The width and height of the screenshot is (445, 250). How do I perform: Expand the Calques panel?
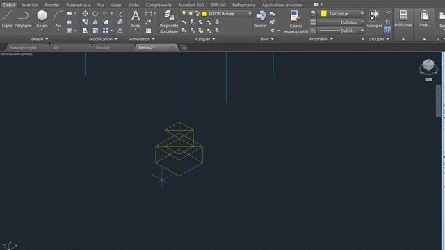(205, 39)
